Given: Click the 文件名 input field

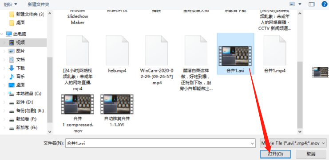Looking at the screenshot, I should click(161, 143).
